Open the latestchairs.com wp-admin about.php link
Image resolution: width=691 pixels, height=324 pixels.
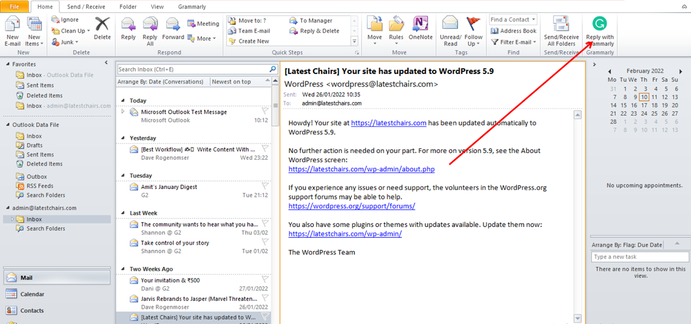[361, 169]
